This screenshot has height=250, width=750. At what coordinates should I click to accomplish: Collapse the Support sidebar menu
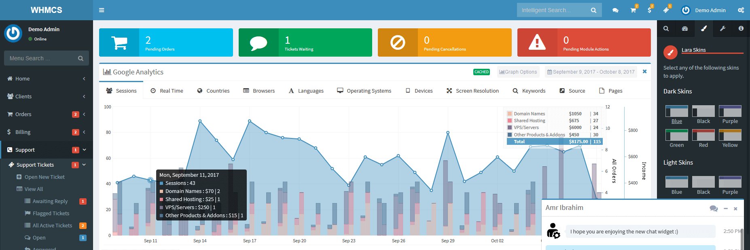47,150
